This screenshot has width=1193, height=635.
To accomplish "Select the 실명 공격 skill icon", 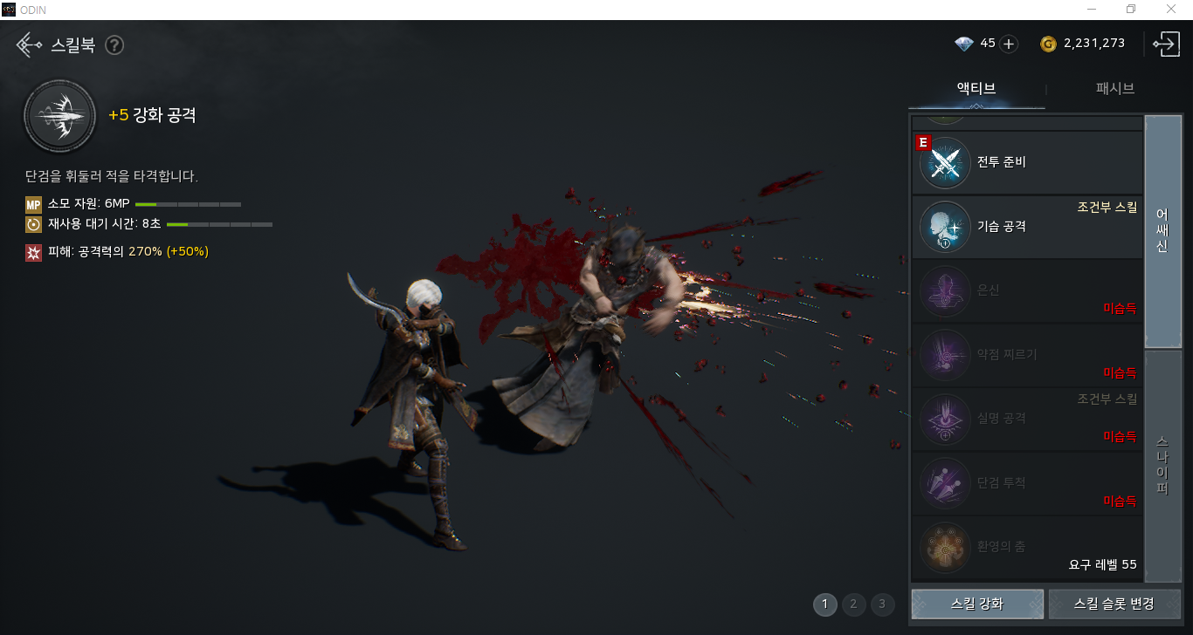I will (945, 419).
